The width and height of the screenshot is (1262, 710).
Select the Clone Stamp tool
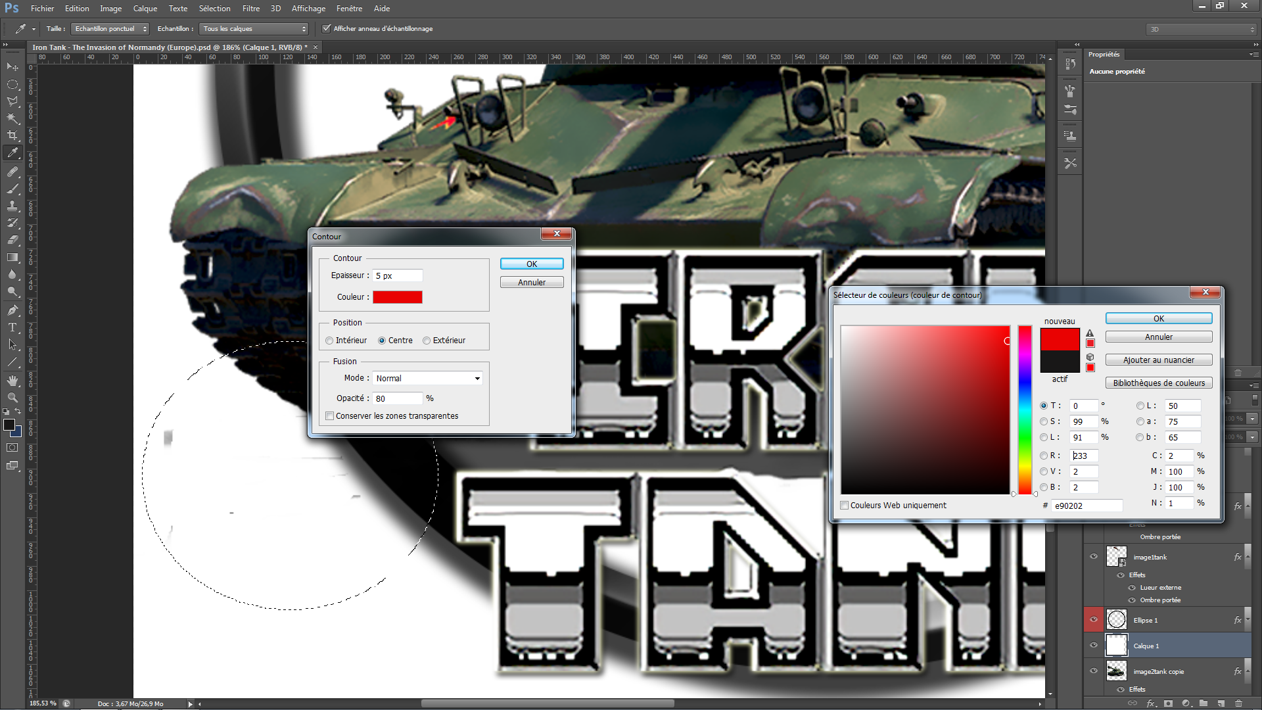point(12,206)
